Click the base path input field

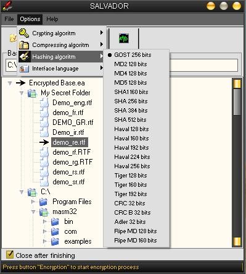pos(121,65)
